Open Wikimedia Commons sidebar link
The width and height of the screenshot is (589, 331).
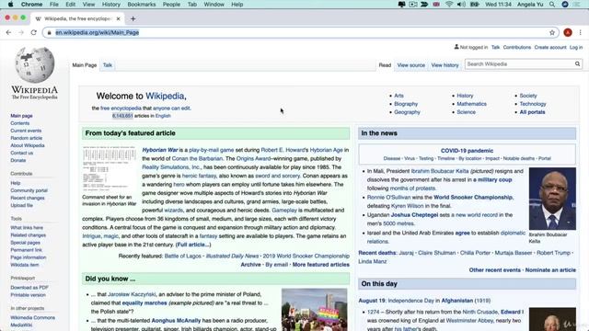pyautogui.click(x=33, y=317)
